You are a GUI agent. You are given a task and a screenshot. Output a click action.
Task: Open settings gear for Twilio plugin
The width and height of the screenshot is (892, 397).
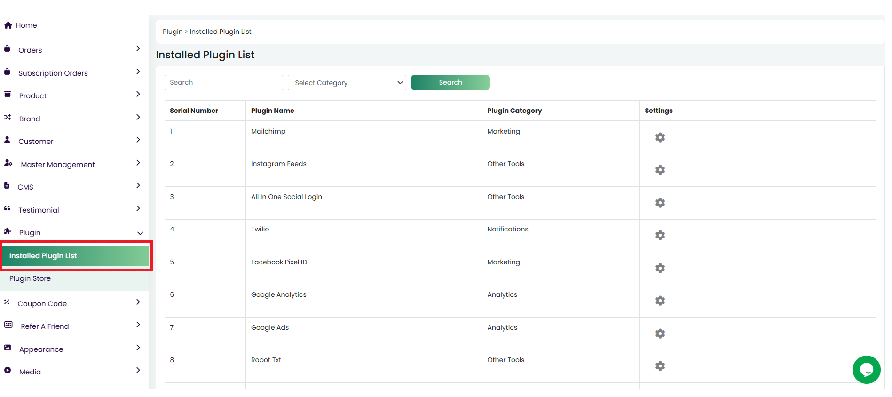(x=660, y=235)
